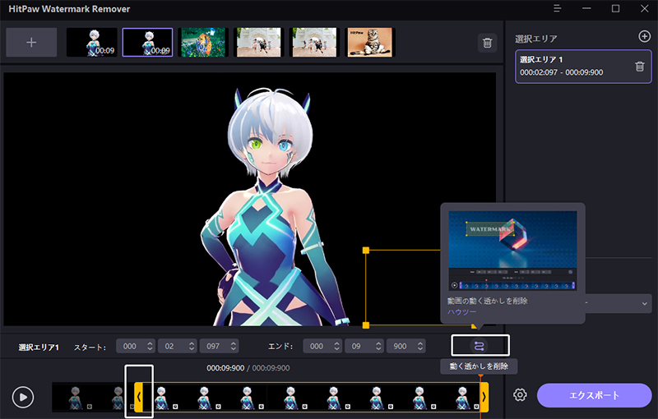Open the first white archway photo thumbnail

point(259,43)
